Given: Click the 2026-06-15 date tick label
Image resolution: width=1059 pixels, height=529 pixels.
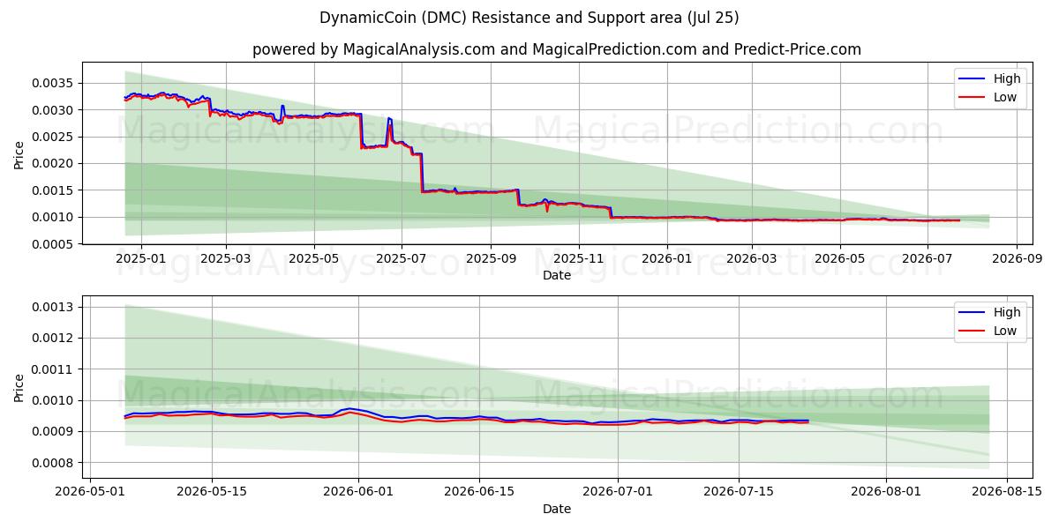Looking at the screenshot, I should coord(479,492).
